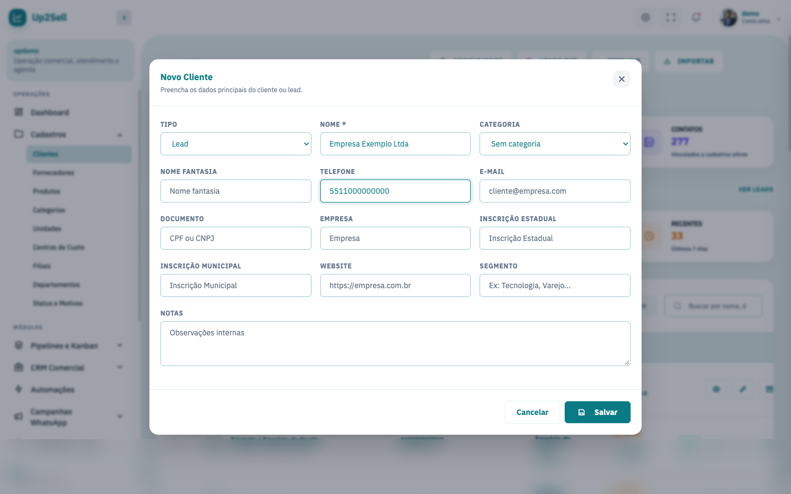Open the Ver Leads link

(x=755, y=189)
